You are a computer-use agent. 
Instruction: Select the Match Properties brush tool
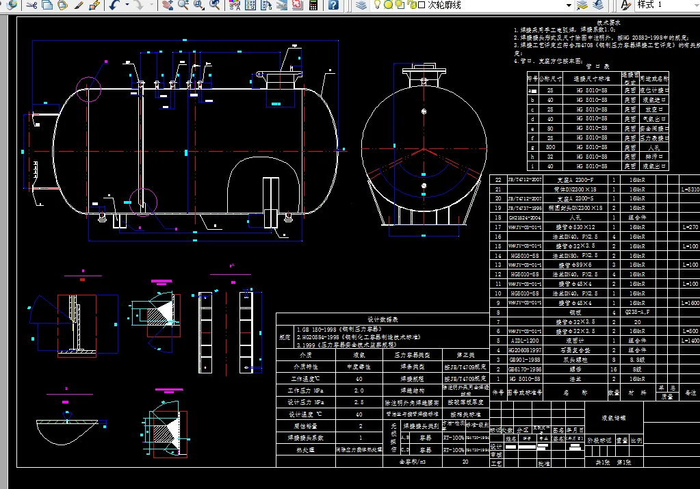79,5
